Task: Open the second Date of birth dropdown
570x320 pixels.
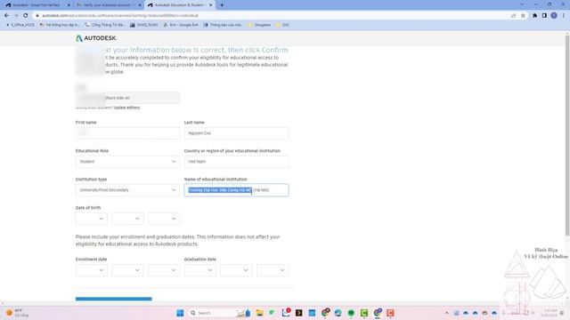Action: [128, 219]
